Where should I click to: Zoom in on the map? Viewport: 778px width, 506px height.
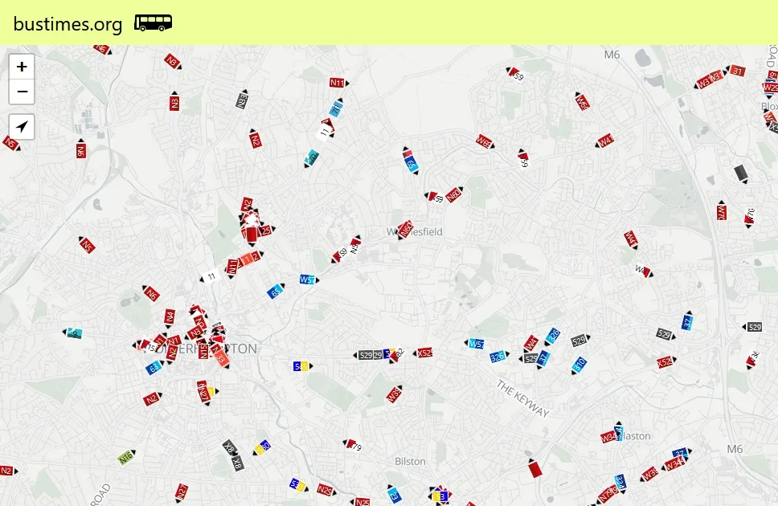point(22,67)
